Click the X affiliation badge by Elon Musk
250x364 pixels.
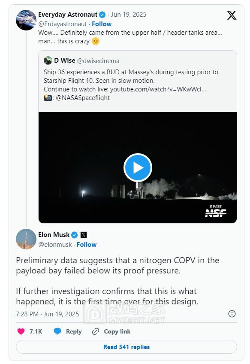point(84,235)
